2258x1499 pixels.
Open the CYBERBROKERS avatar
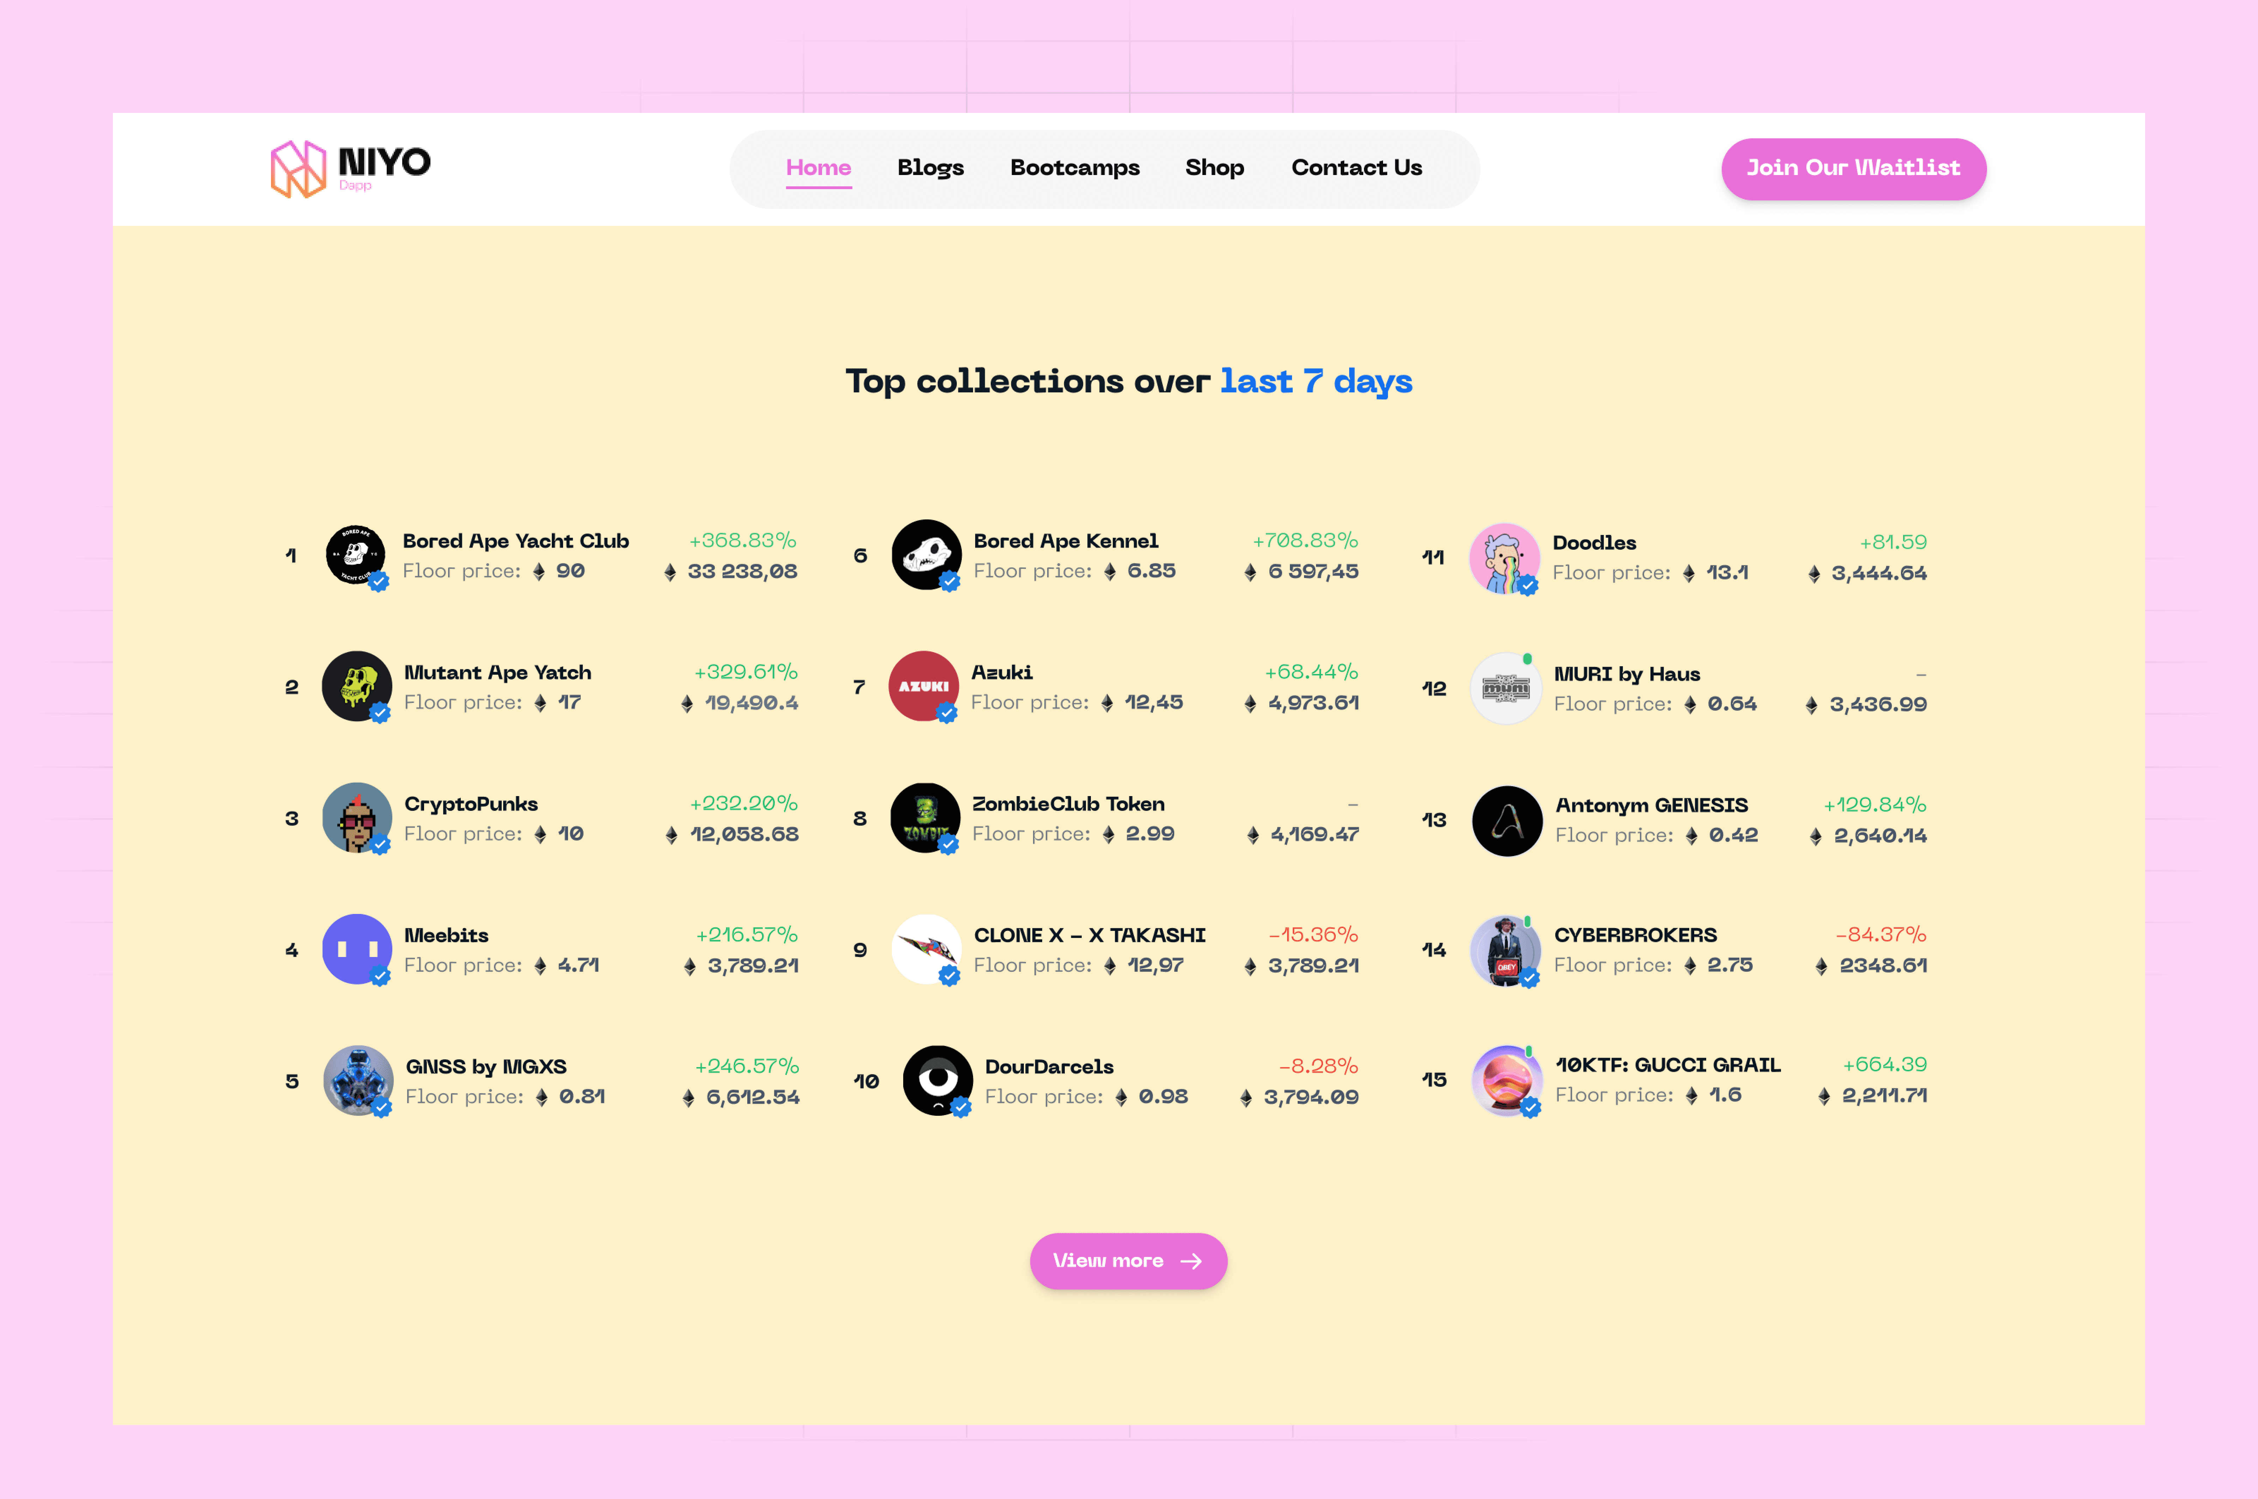[1505, 951]
